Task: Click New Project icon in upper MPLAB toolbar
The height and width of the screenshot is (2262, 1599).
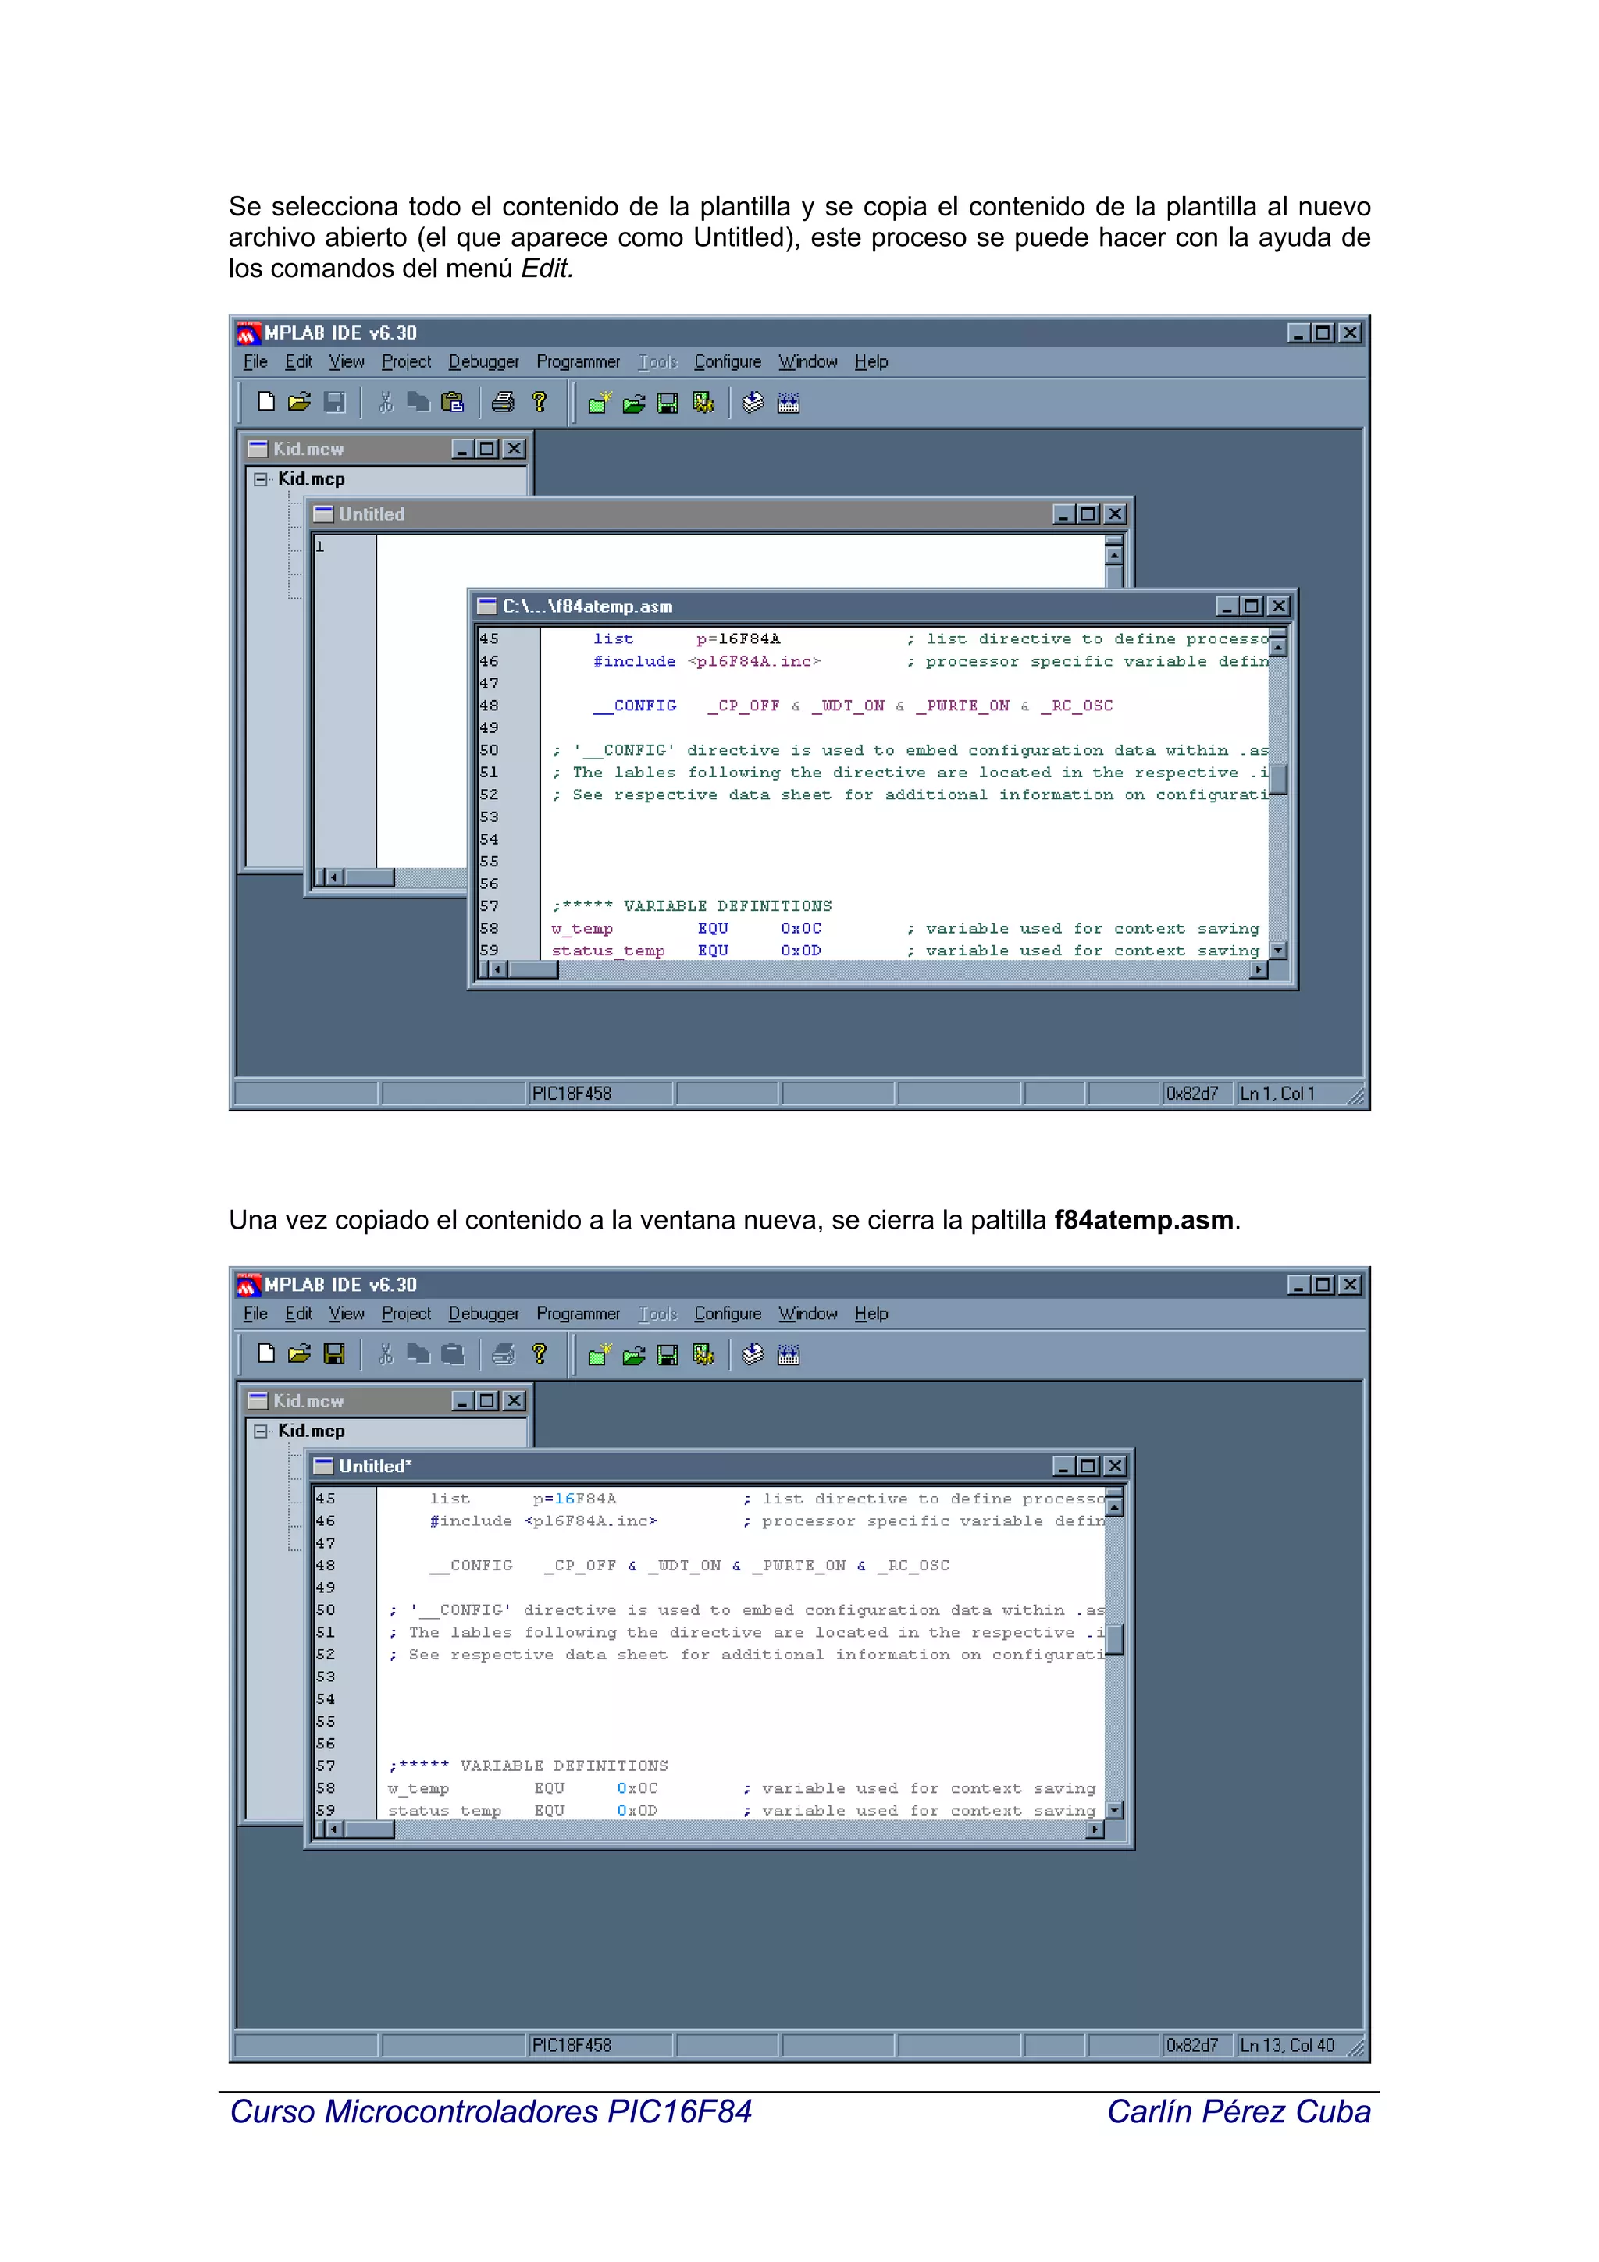Action: pos(598,402)
